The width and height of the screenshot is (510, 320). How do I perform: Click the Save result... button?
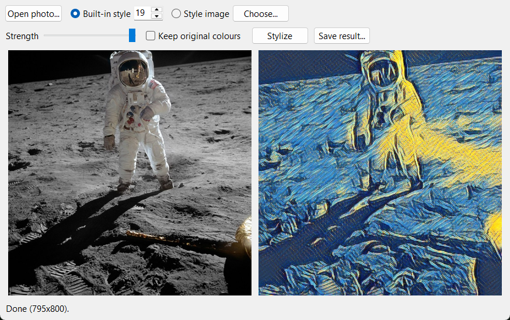342,36
